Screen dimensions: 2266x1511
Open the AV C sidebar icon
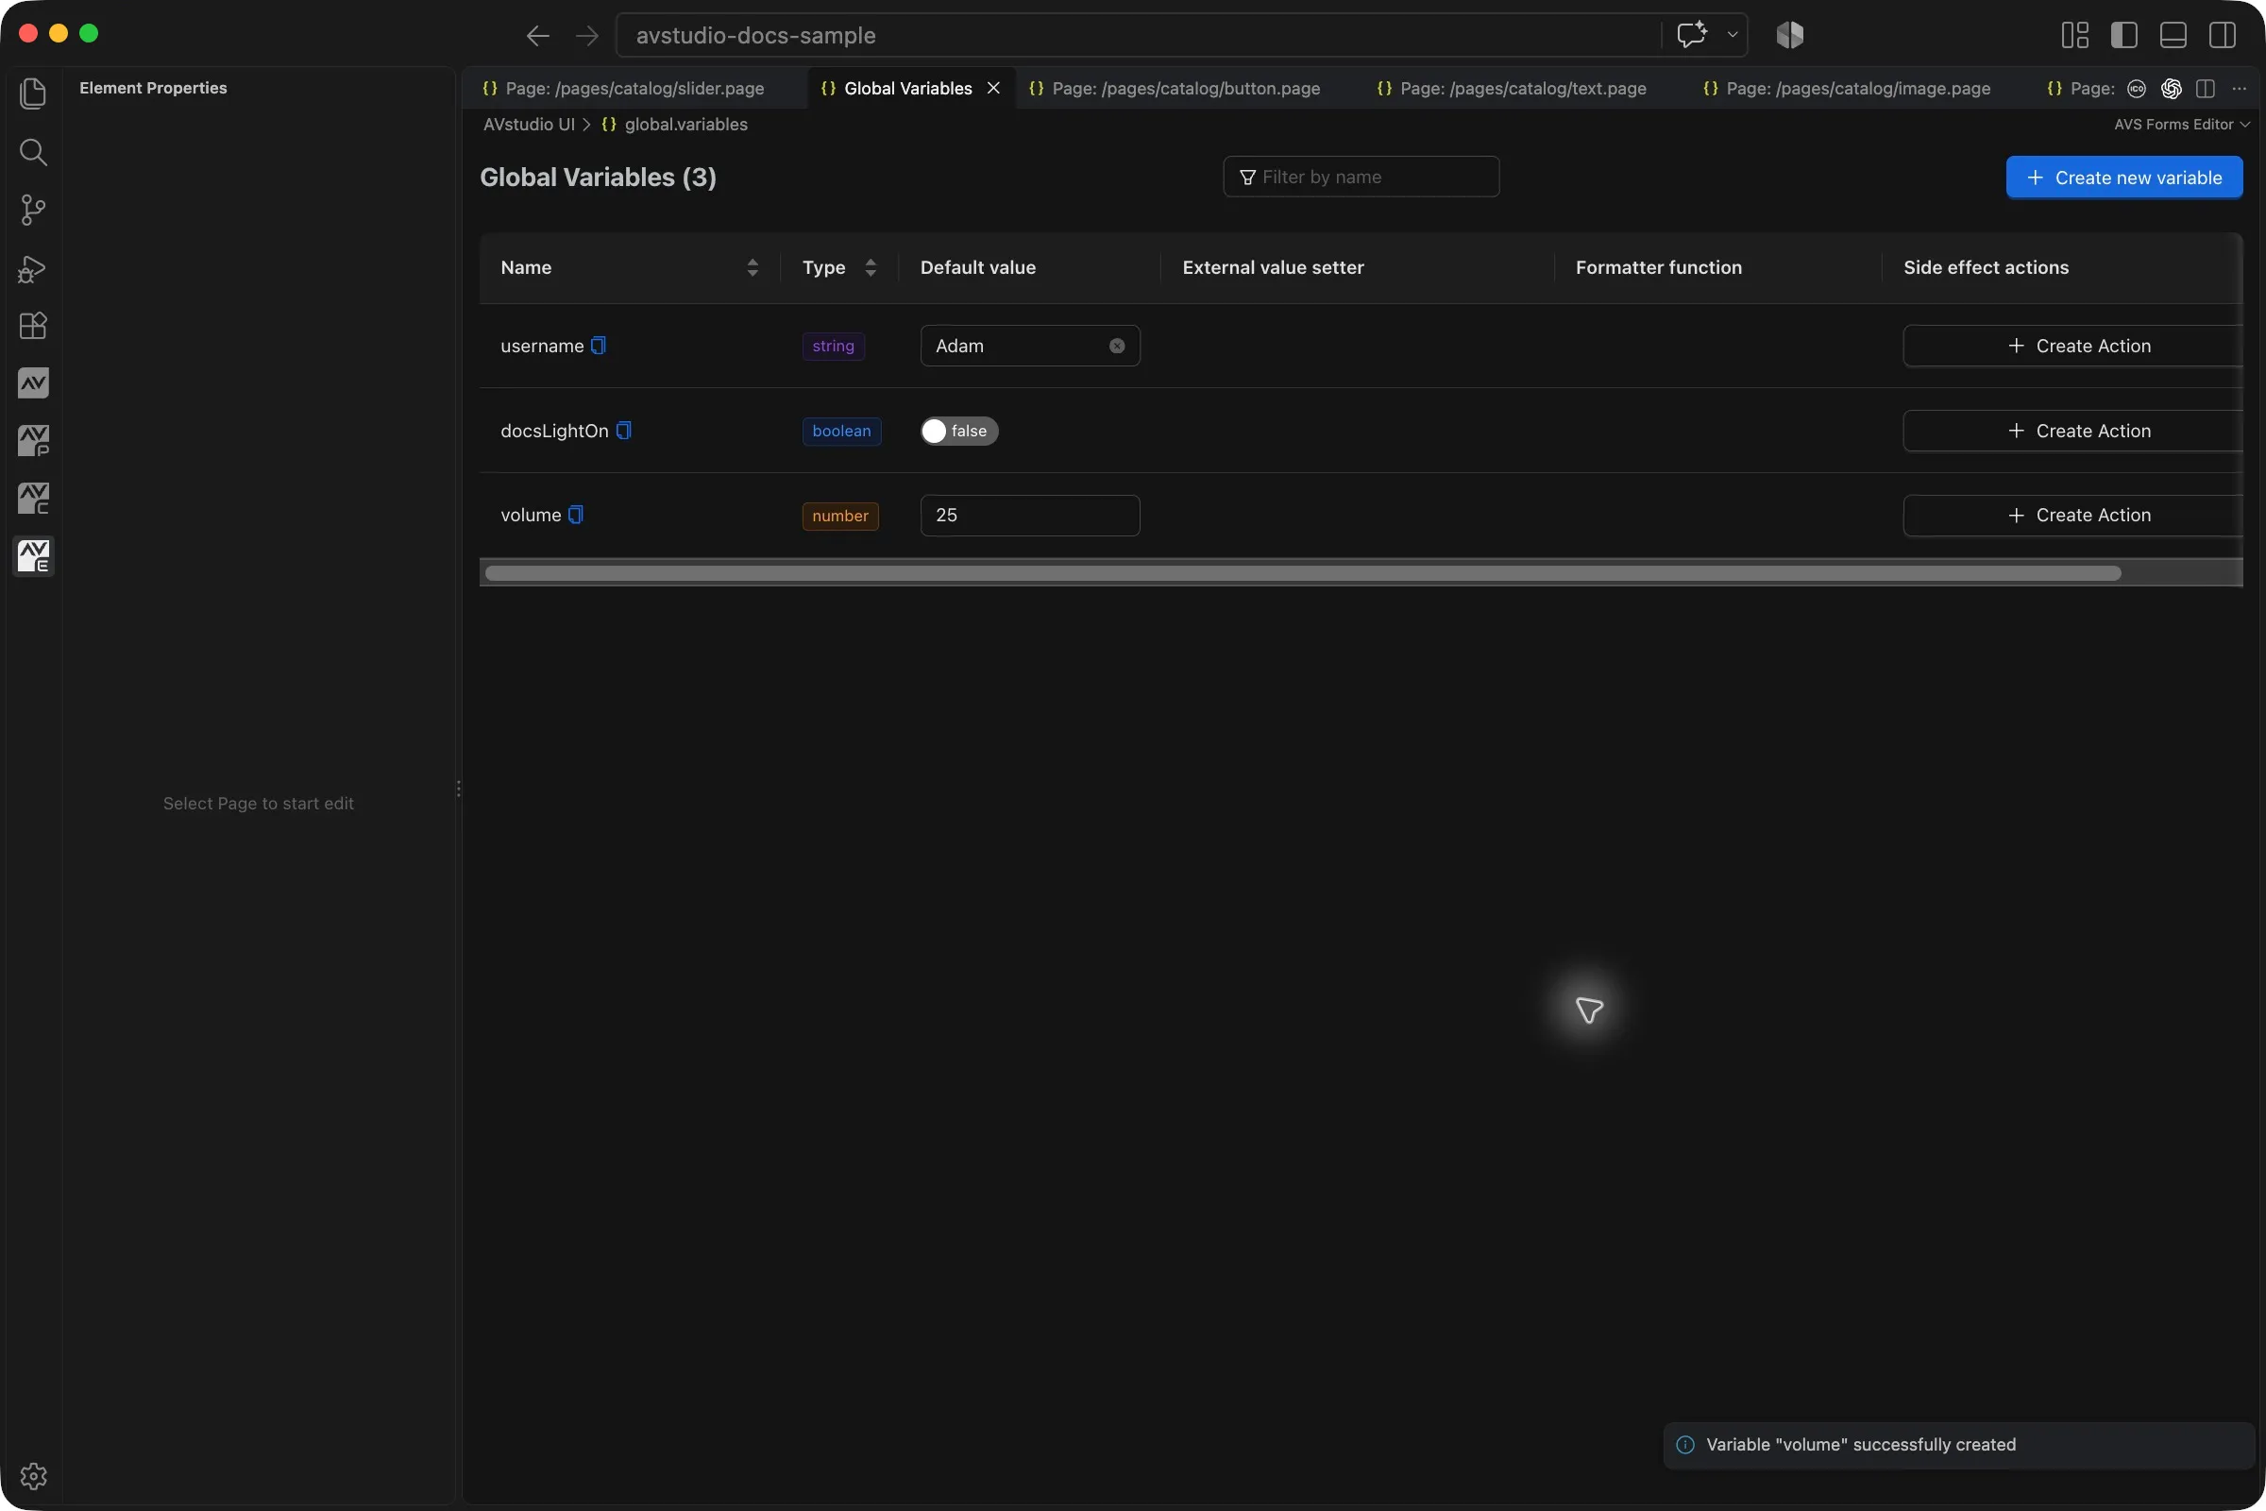[33, 499]
